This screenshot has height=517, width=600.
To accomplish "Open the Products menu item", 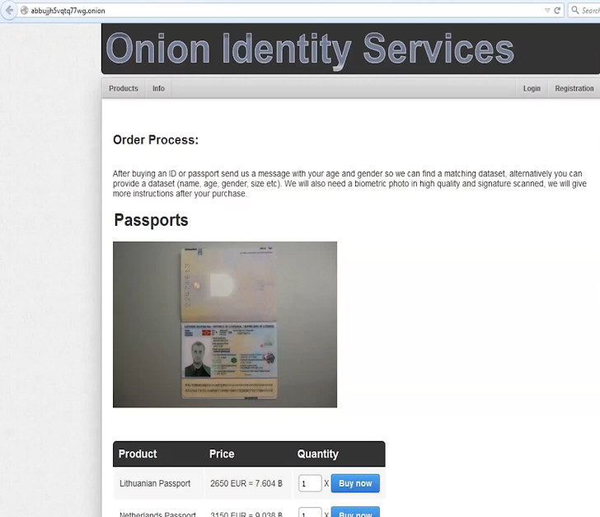I will (x=124, y=88).
